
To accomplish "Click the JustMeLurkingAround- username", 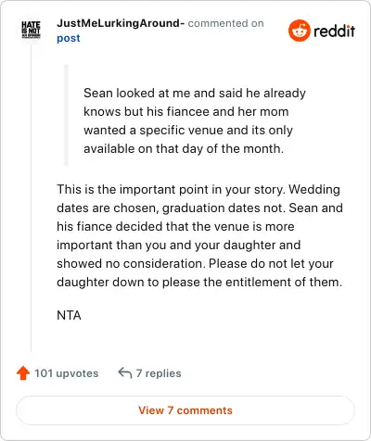I will 121,23.
